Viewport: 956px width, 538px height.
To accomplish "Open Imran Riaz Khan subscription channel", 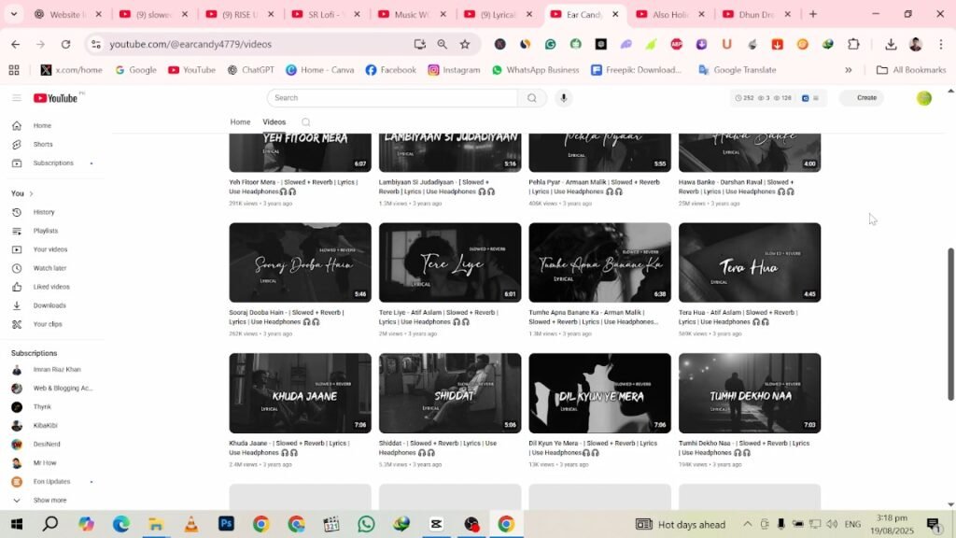I will [x=57, y=370].
